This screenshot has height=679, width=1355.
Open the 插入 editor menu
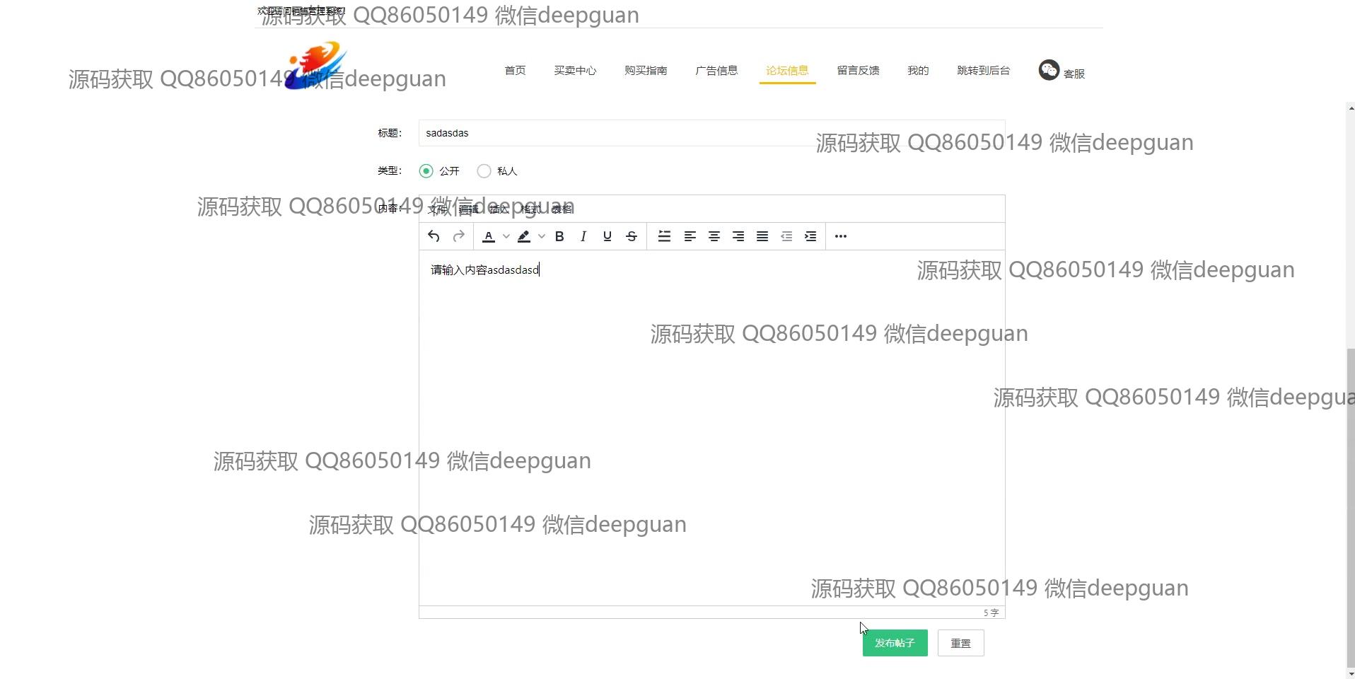click(x=499, y=209)
